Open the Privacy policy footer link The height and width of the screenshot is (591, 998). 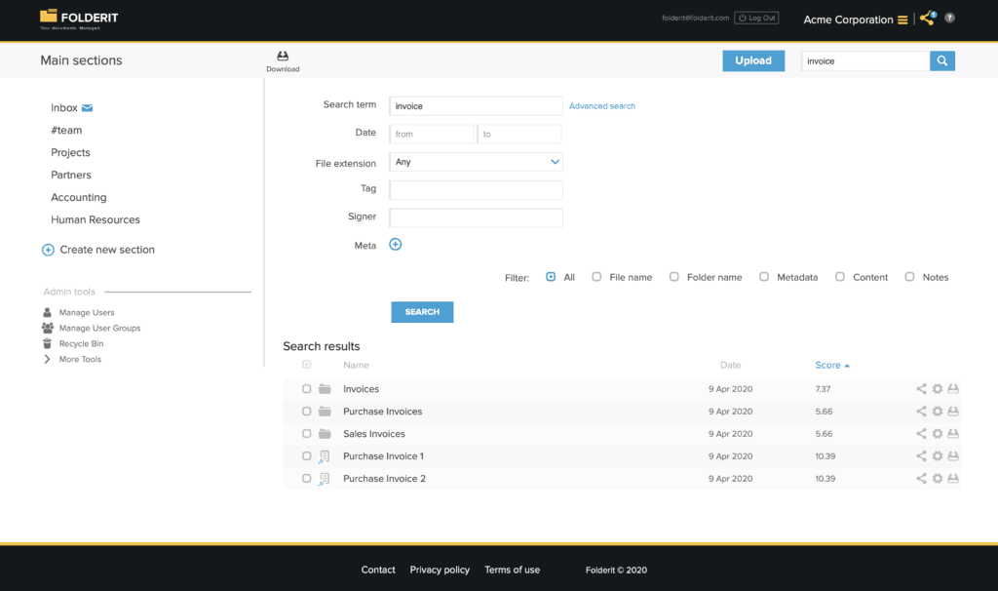coord(440,570)
